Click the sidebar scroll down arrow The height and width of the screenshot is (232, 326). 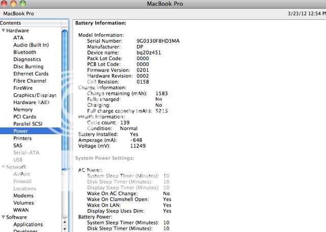(65, 228)
